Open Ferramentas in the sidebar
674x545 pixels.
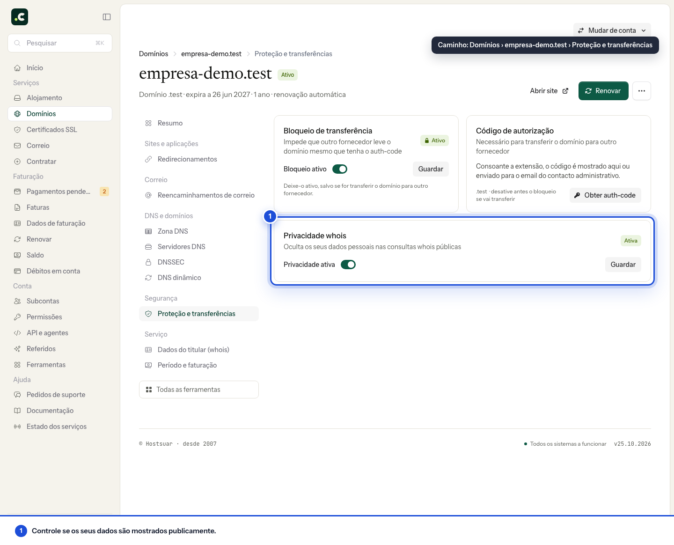point(60,365)
